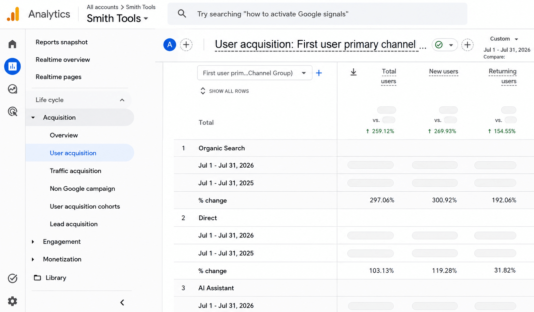Click the 103.13% Direct total users change
The width and height of the screenshot is (534, 312).
pos(382,271)
